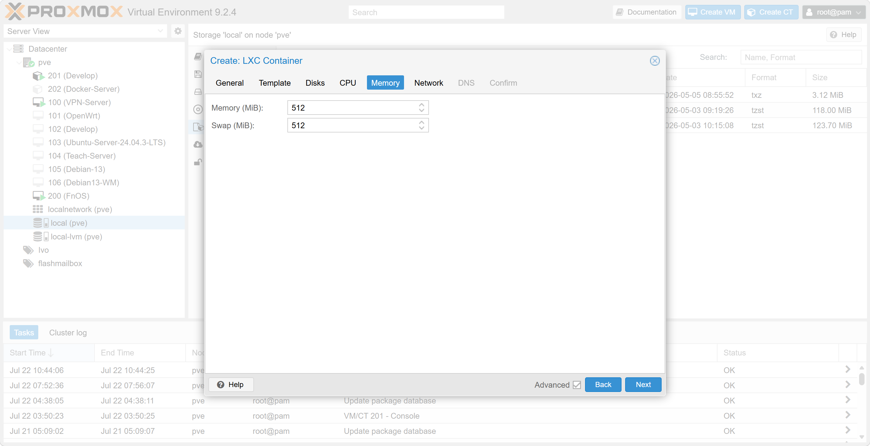Viewport: 870px width, 446px height.
Task: Click the top Search field
Action: pyautogui.click(x=426, y=12)
